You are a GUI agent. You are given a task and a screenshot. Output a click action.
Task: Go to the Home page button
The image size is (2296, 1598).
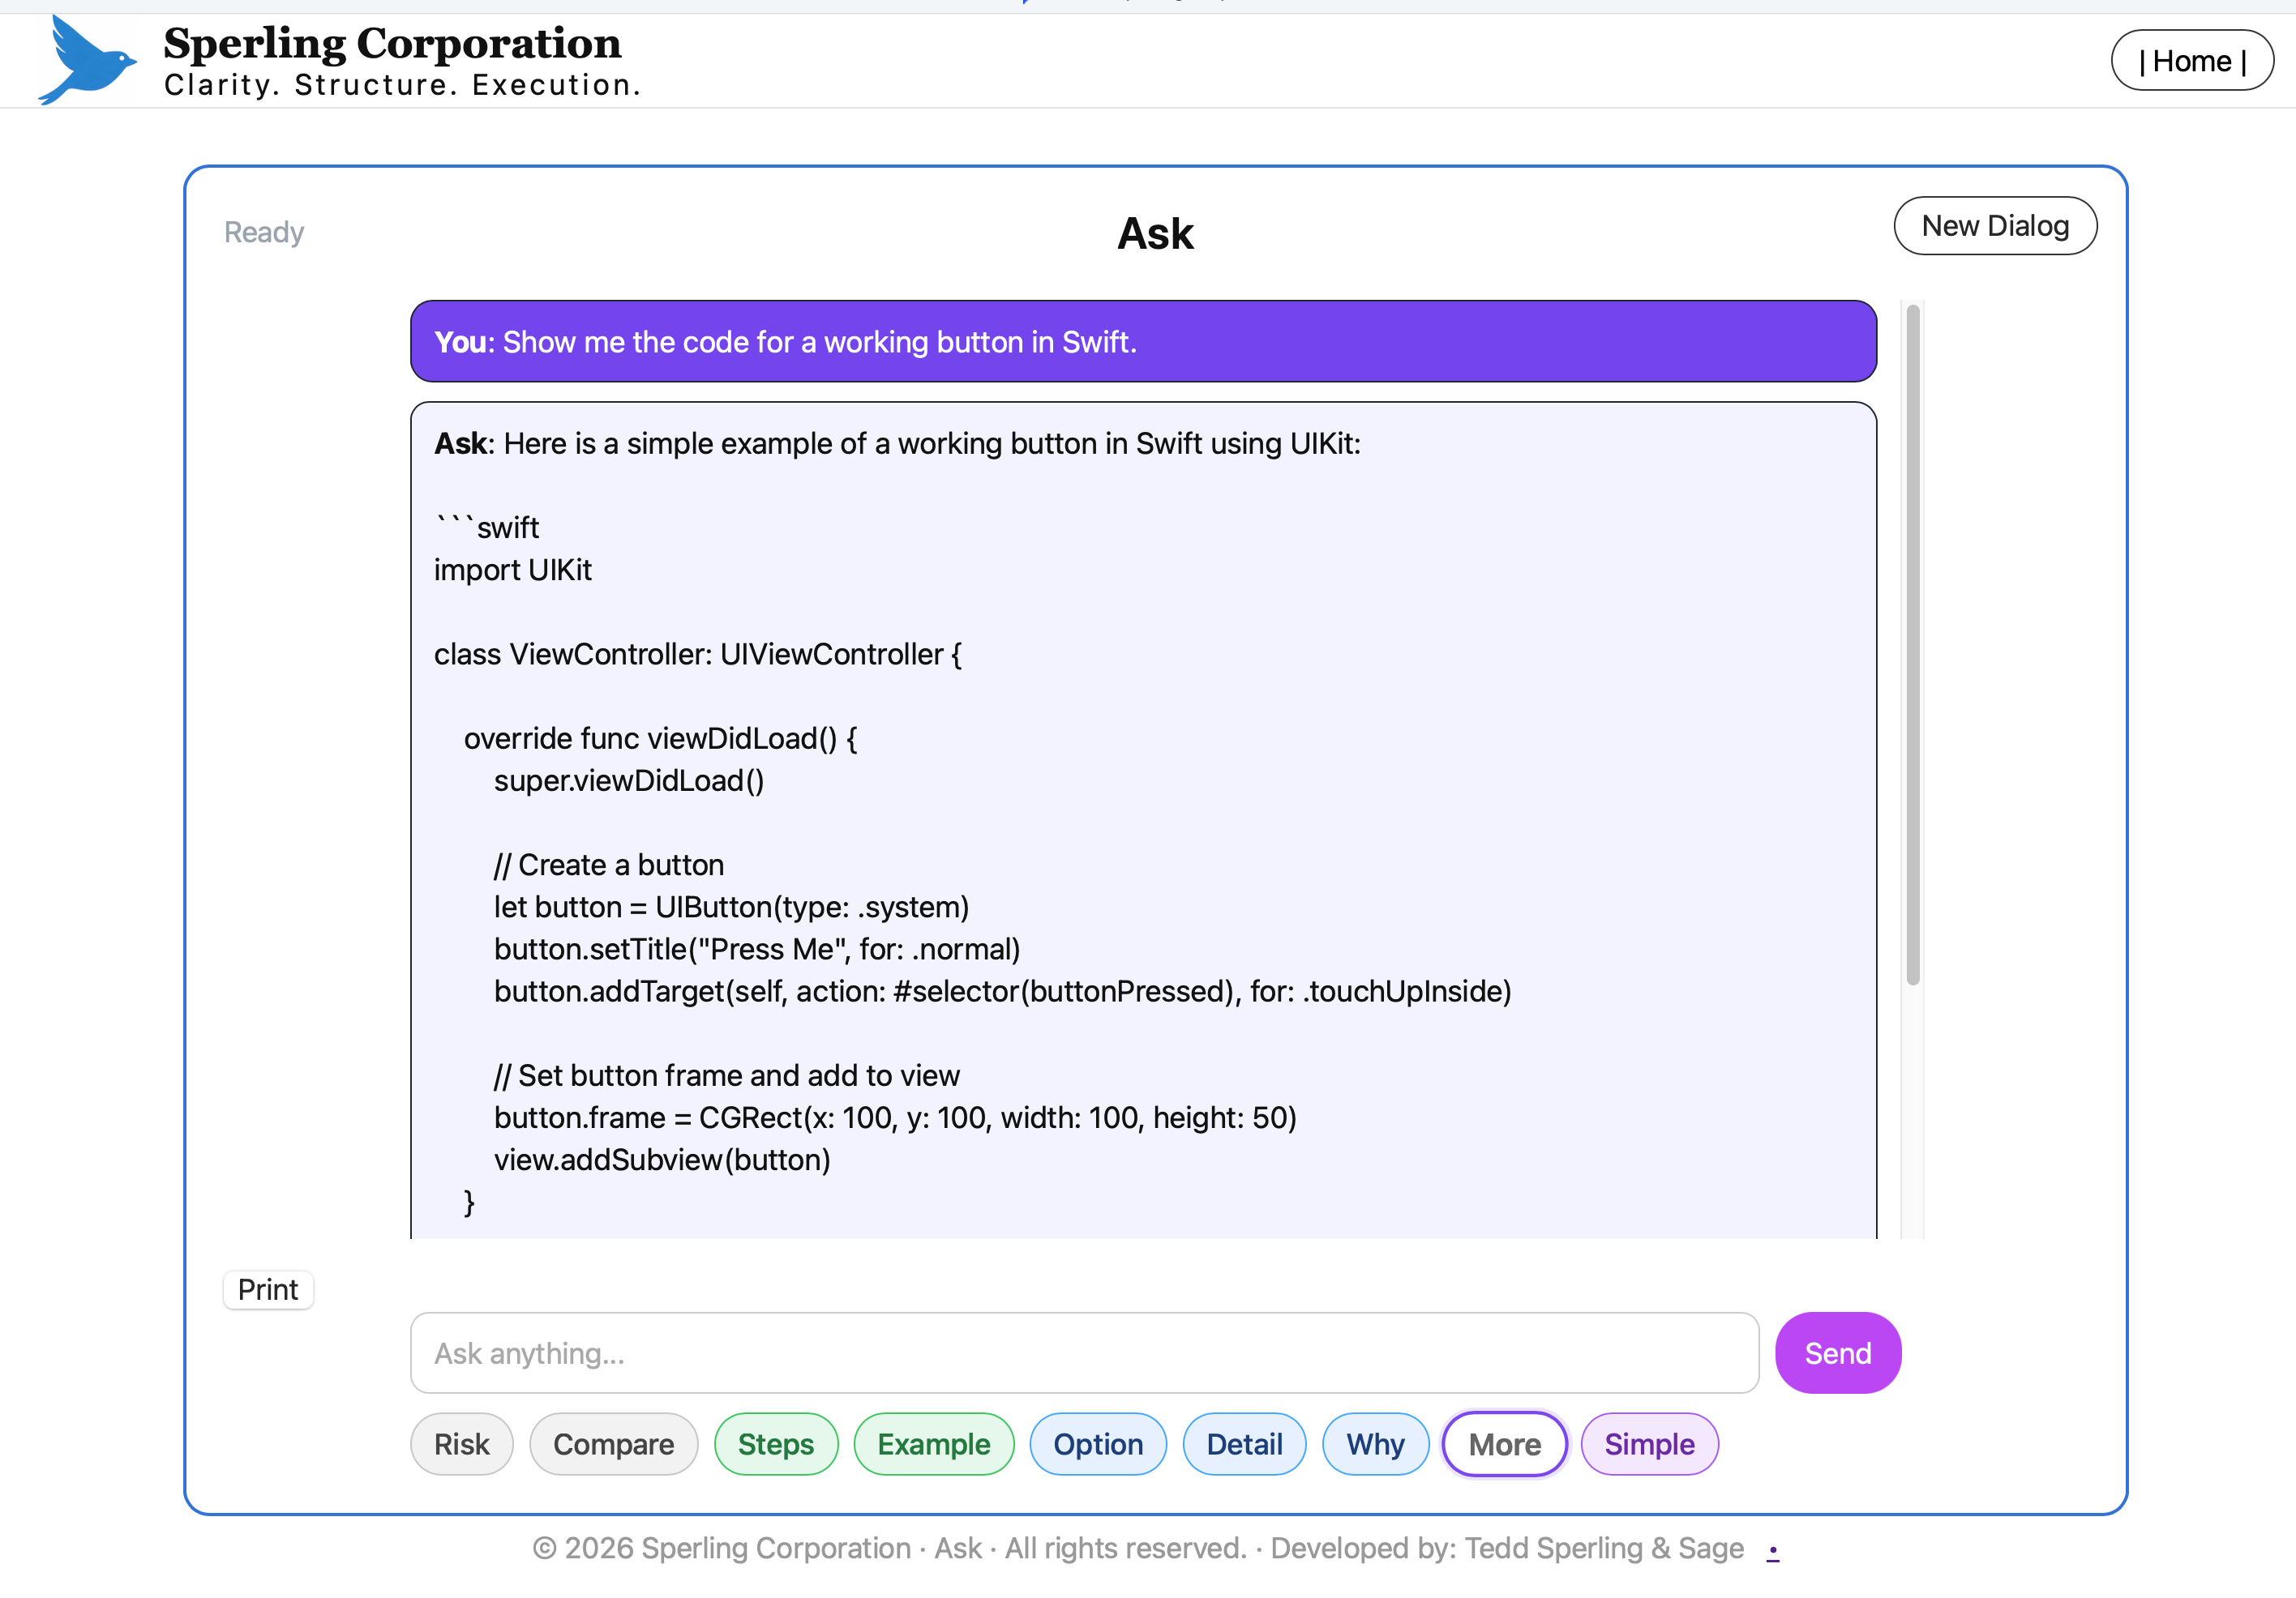point(2192,61)
